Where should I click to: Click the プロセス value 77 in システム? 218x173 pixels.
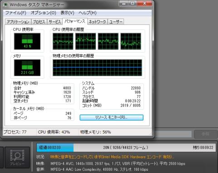click(139, 96)
